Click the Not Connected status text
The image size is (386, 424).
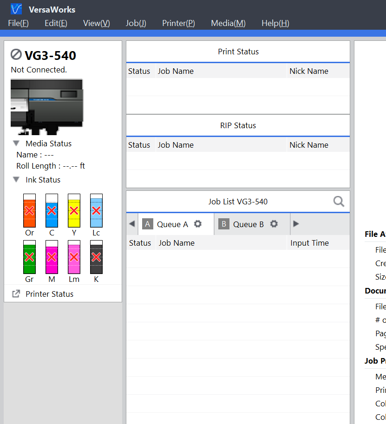click(39, 70)
